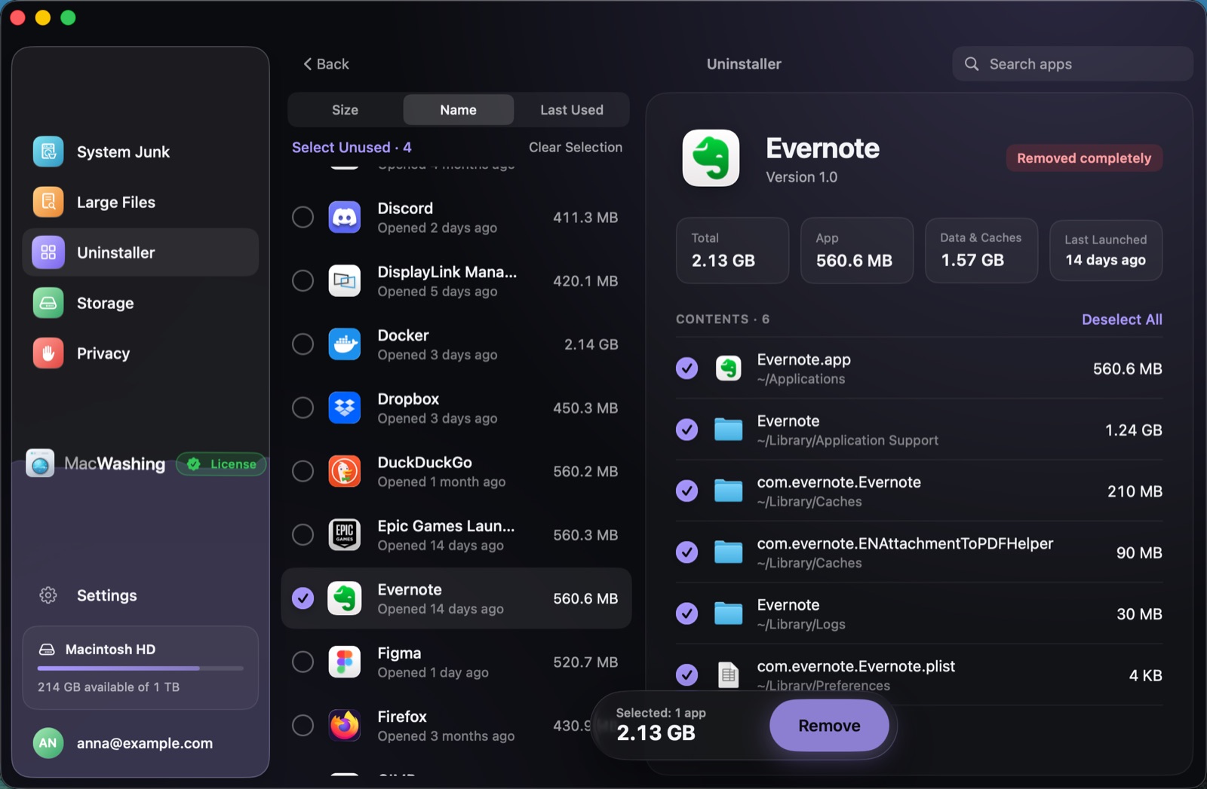Uncheck the ENAttachmentToPDFHelper item
The height and width of the screenshot is (789, 1207).
[686, 552]
